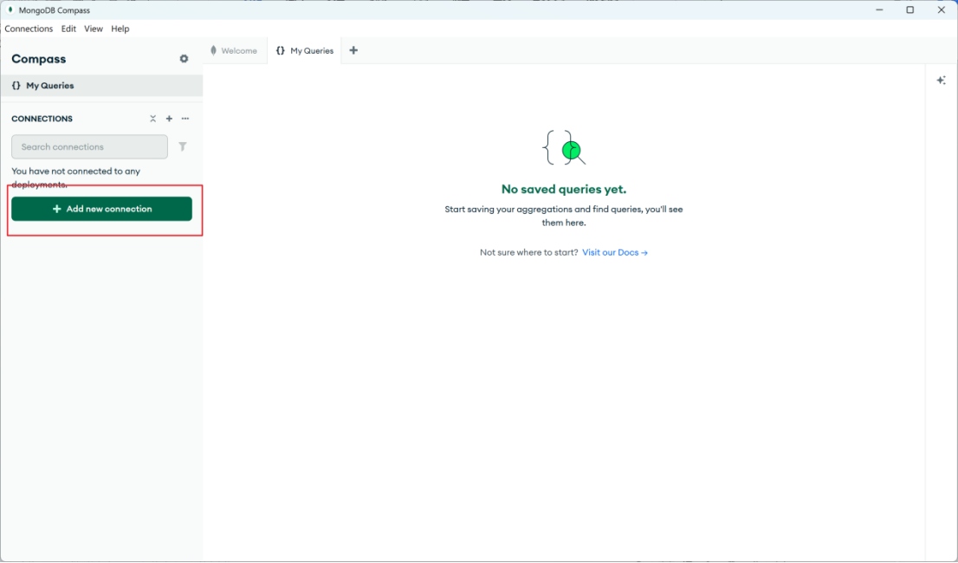The width and height of the screenshot is (958, 563).
Task: Close the MongoDB Compass window
Action: pos(941,10)
